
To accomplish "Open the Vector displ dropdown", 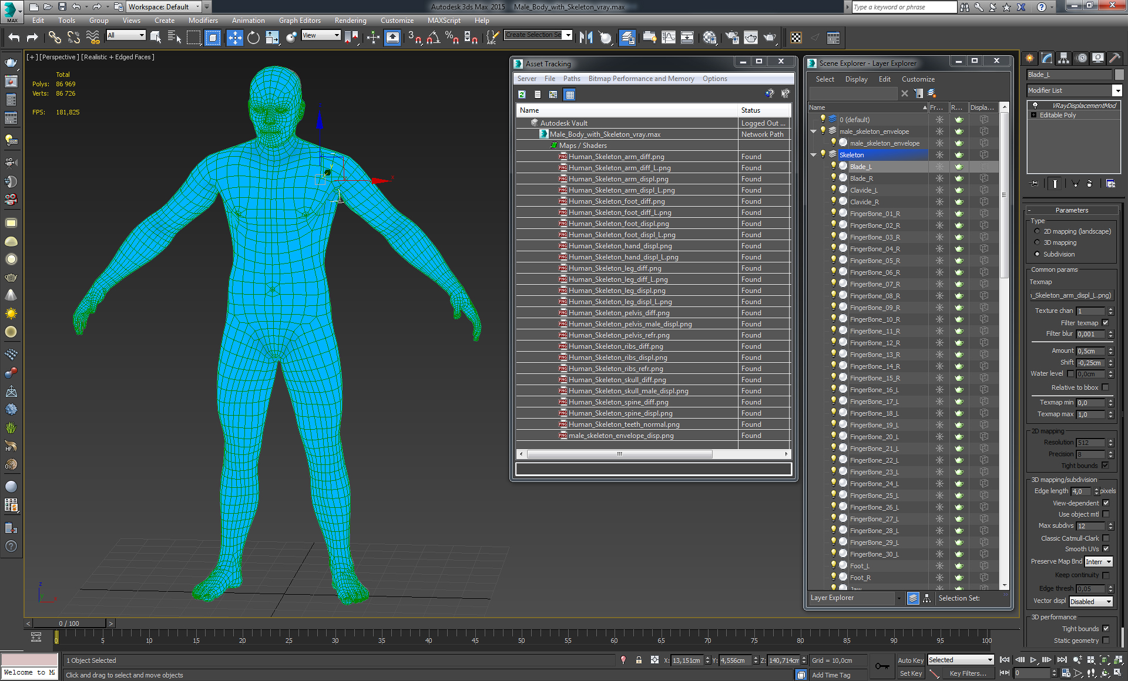I will coord(1091,602).
